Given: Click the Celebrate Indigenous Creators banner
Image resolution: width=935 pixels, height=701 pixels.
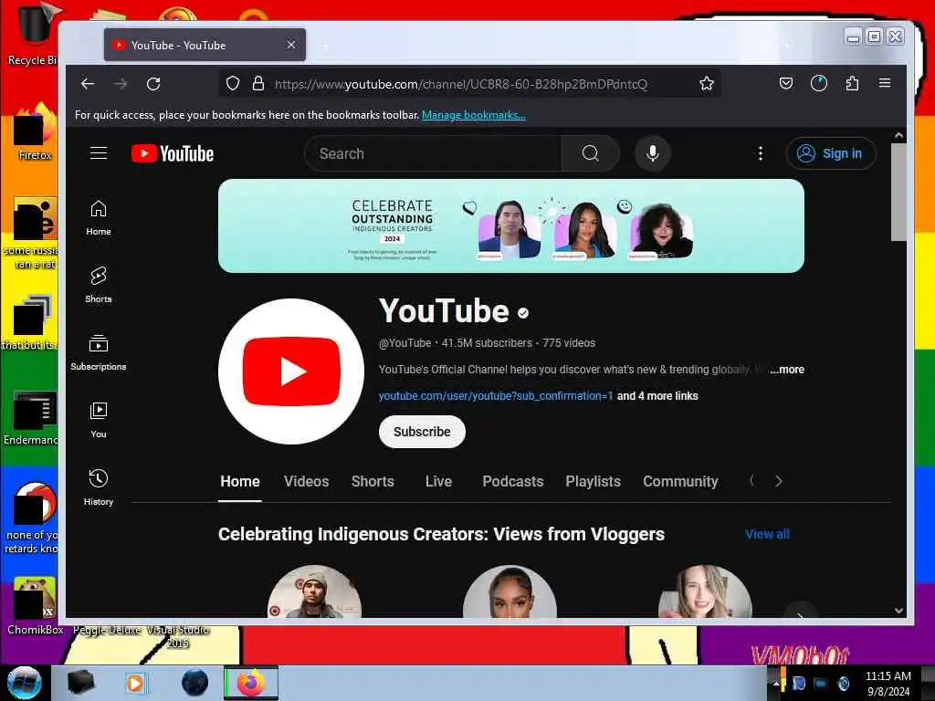Looking at the screenshot, I should click(x=511, y=226).
